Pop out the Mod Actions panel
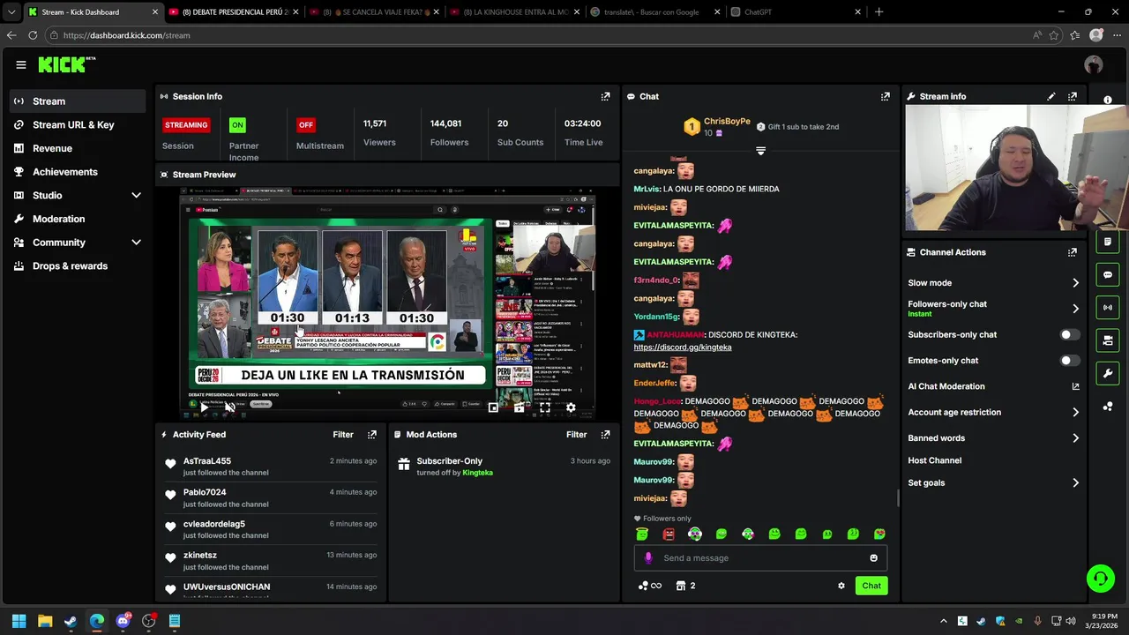 (605, 435)
